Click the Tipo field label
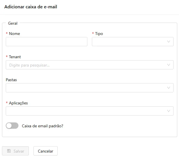 [x=99, y=34]
